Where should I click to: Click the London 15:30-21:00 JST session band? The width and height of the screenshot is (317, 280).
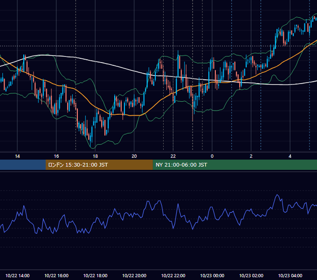[99, 165]
